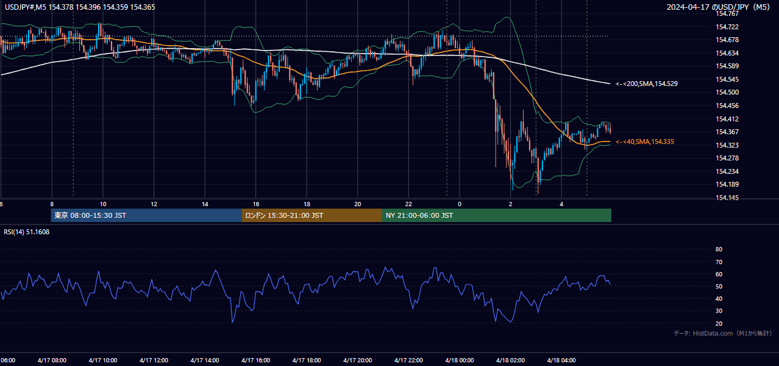This screenshot has width=779, height=366.
Task: Select the ロンドン 15:30-21:00 JST session bar
Action: [312, 215]
